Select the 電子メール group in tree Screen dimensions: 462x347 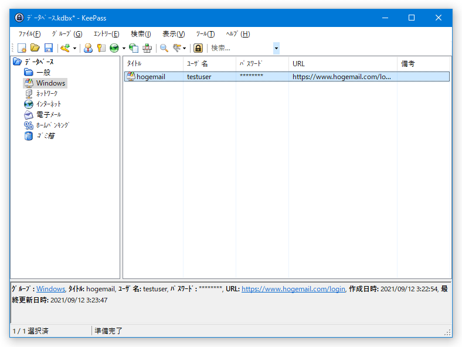(x=49, y=114)
